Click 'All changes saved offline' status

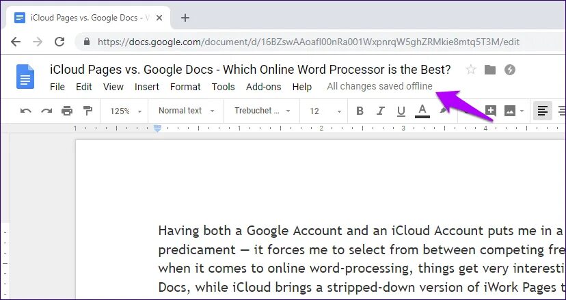[x=379, y=86]
